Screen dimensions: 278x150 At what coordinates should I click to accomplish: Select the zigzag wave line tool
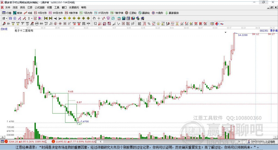point(119,24)
